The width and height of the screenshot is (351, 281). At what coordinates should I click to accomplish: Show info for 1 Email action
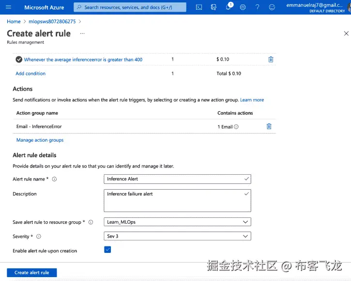point(236,127)
